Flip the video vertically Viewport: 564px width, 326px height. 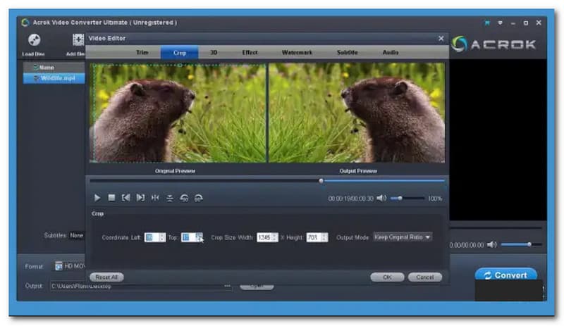170,198
